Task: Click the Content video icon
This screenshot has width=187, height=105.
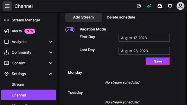Action: [7, 63]
